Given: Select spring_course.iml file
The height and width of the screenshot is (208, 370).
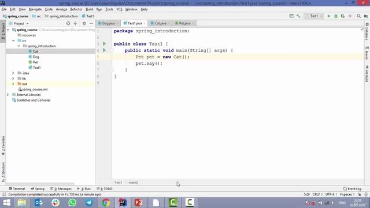Looking at the screenshot, I should coord(35,90).
